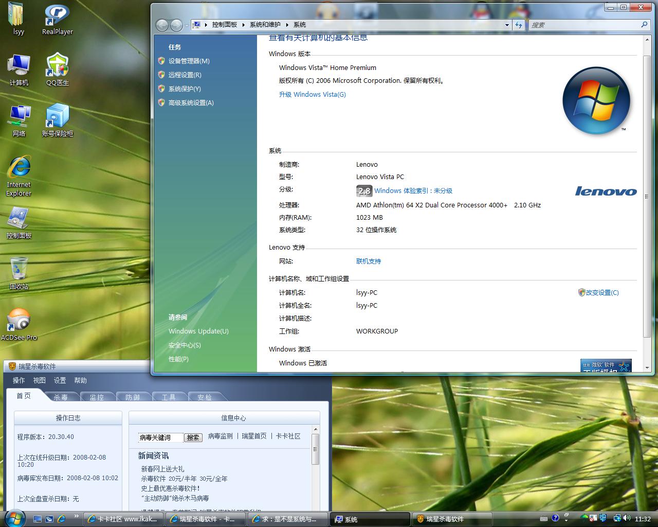This screenshot has height=527, width=658.
Task: Switch to the 防御 tab
Action: pyautogui.click(x=133, y=397)
